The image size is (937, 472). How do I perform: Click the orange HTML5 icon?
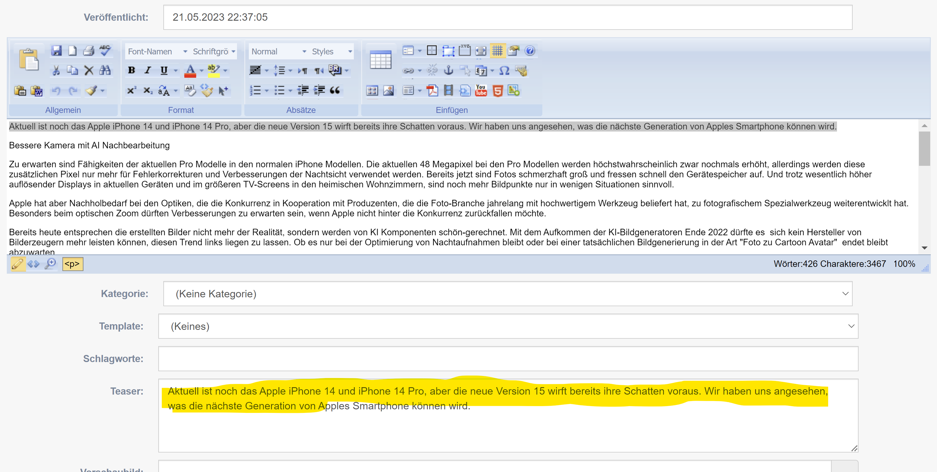(x=498, y=90)
